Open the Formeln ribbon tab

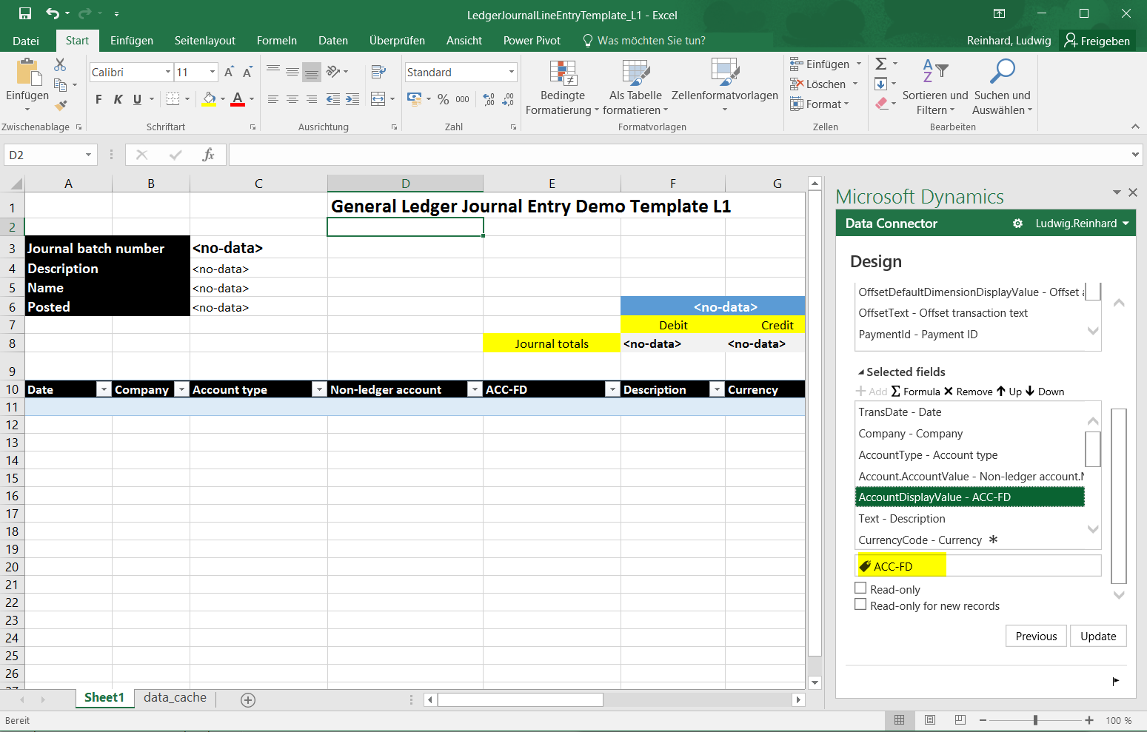(x=276, y=41)
